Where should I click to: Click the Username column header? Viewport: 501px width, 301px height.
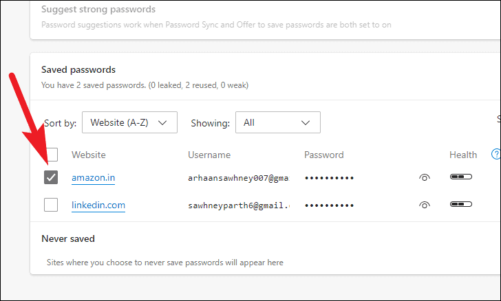pos(209,155)
